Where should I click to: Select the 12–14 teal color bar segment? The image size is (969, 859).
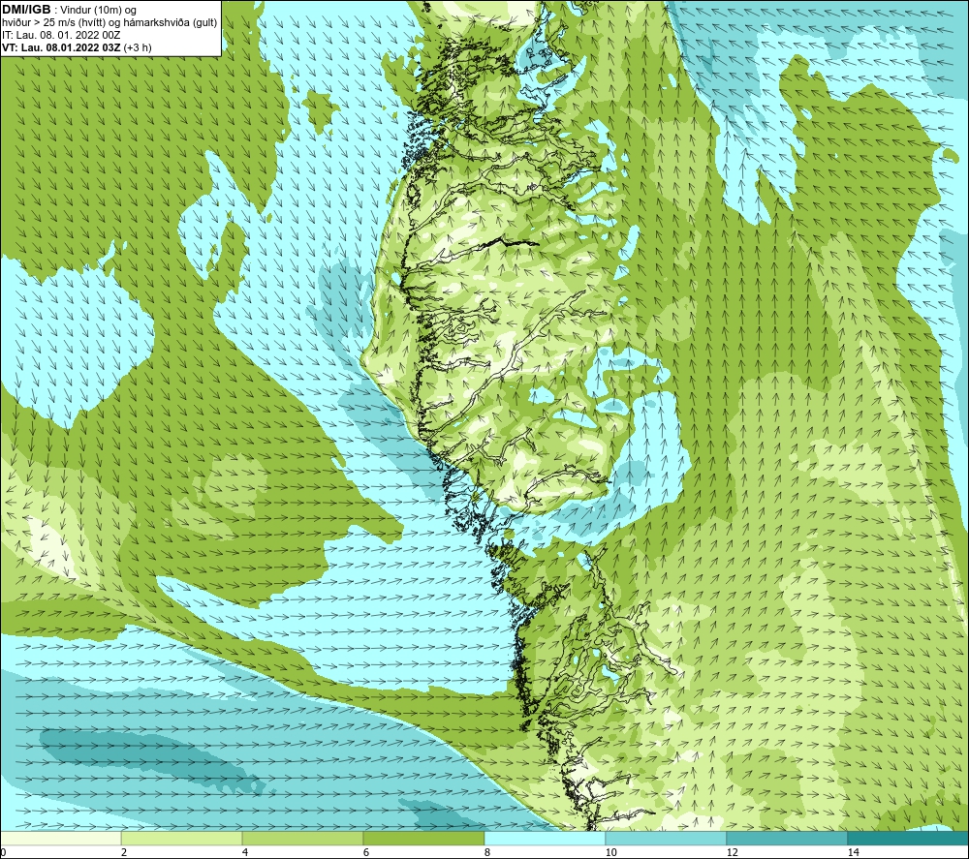787,838
